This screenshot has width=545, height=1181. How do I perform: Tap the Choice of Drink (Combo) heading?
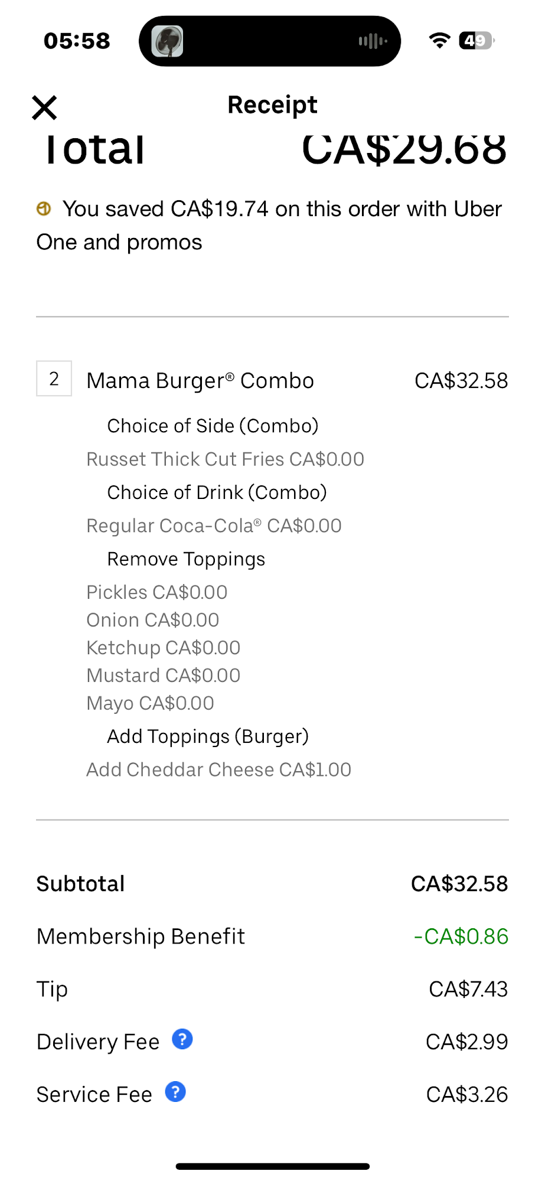[x=217, y=492]
